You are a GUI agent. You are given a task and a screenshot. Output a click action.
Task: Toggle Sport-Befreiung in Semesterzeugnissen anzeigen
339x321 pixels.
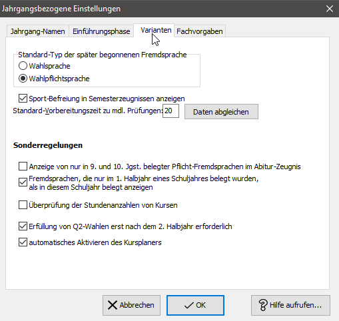23,99
